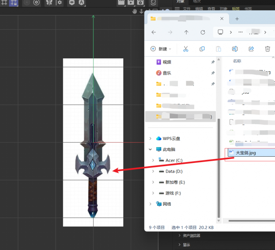275x250 pixels.
Task: Click the monitor icon in address bar
Action: point(220,32)
